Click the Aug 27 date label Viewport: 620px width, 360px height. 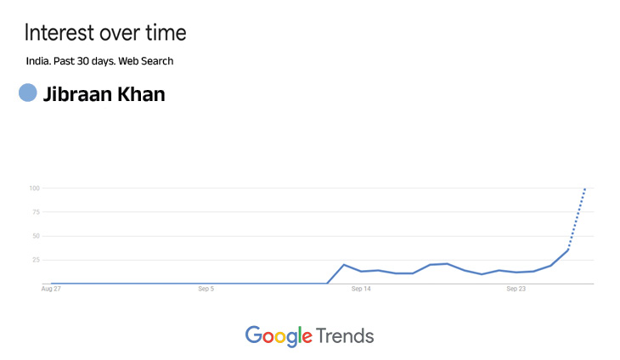pyautogui.click(x=51, y=290)
